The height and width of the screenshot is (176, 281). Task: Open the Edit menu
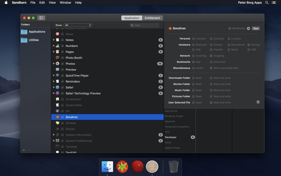(x=42, y=2)
